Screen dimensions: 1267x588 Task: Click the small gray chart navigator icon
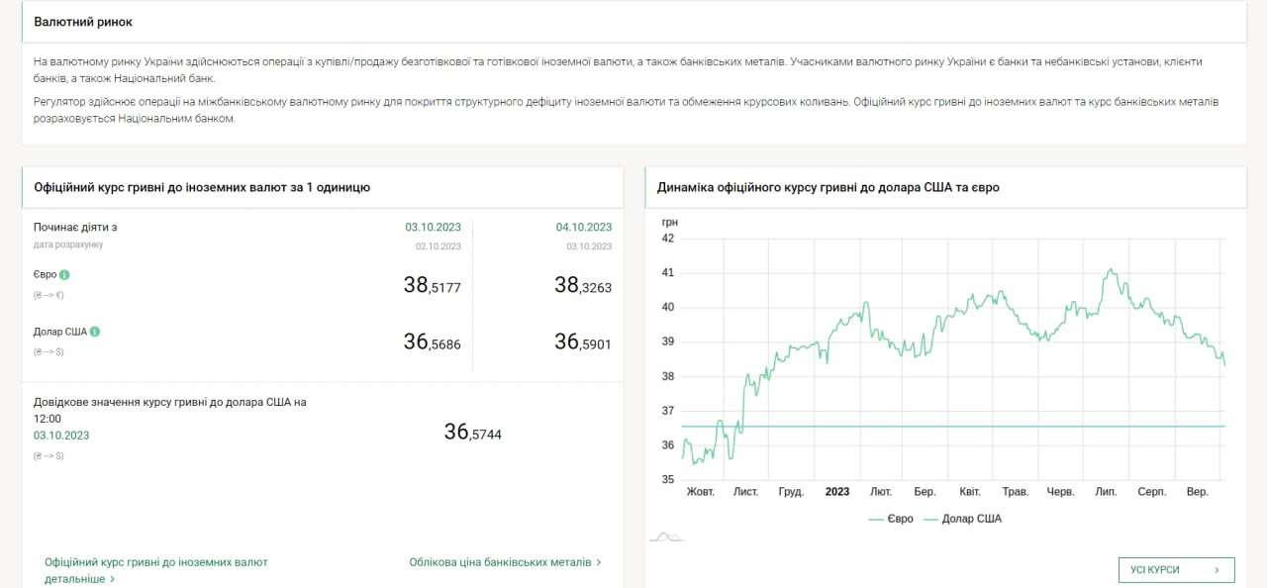pyautogui.click(x=666, y=538)
